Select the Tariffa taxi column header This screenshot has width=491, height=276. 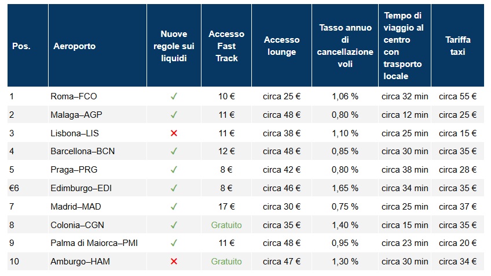click(x=457, y=46)
